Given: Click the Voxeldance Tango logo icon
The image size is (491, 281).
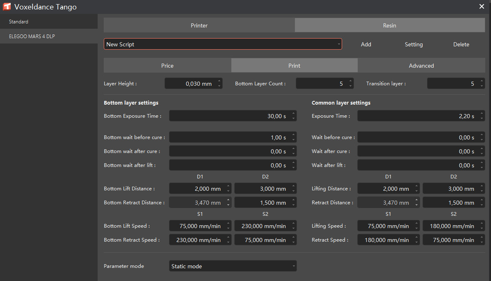Looking at the screenshot, I should [7, 7].
